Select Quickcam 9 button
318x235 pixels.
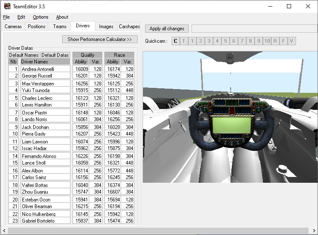point(259,41)
